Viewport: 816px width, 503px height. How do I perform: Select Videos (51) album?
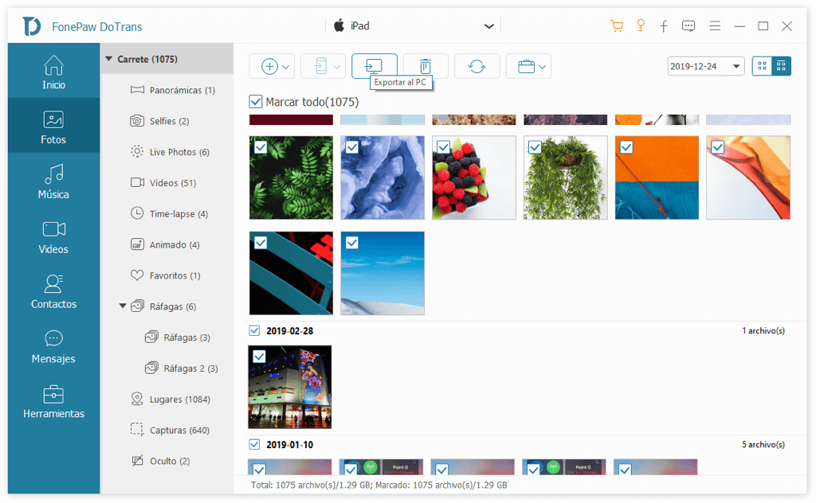click(163, 182)
